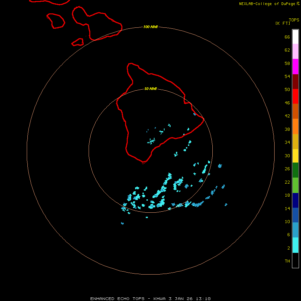The width and height of the screenshot is (301, 301).
Task: Click the steel blue 14 K FT swatch
Action: click(295, 230)
